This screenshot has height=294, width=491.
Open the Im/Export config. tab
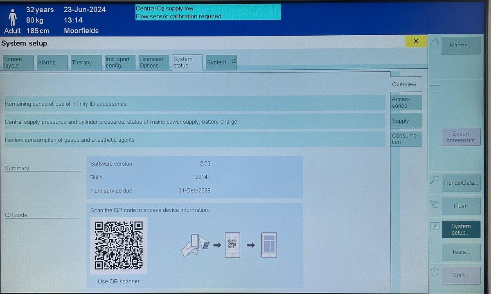119,62
